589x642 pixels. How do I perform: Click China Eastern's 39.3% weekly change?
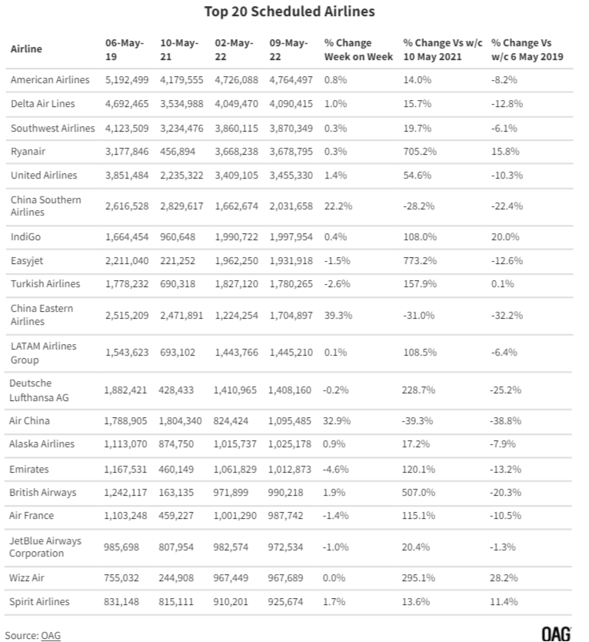[x=338, y=316]
